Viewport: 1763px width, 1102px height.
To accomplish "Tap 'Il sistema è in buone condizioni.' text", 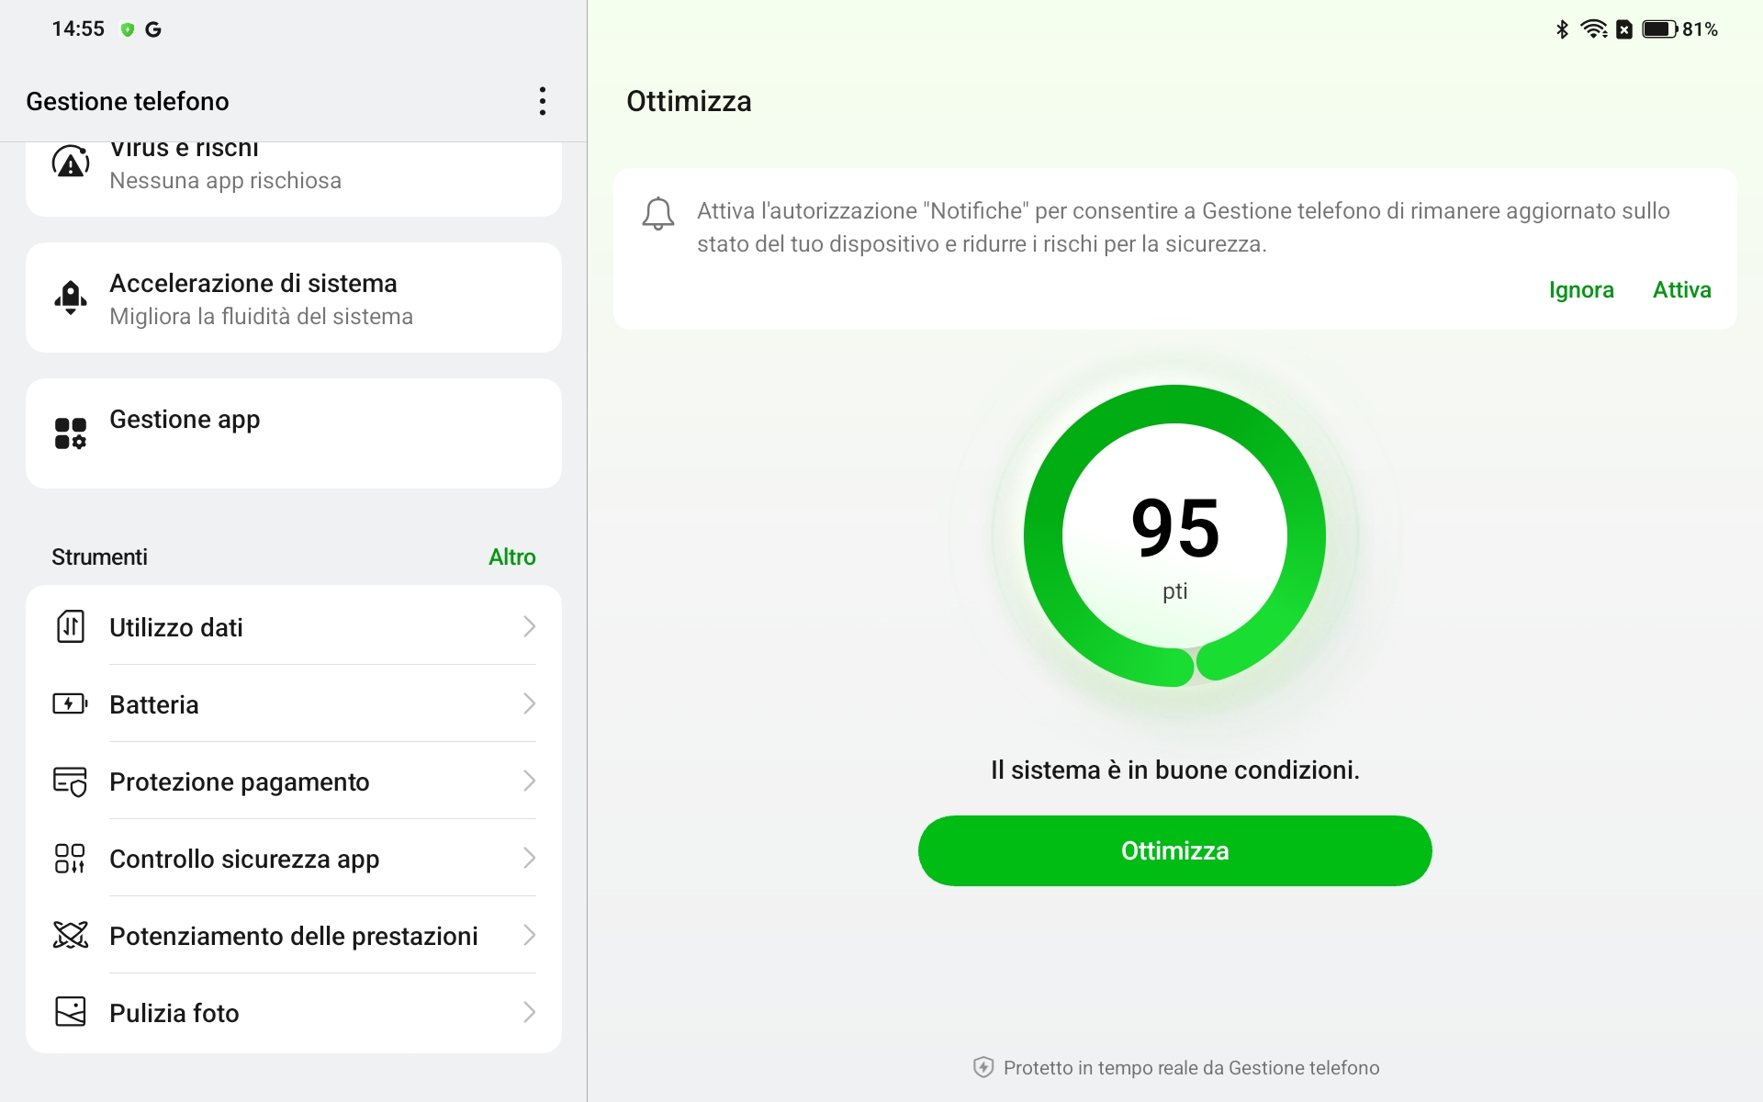I will pyautogui.click(x=1174, y=770).
